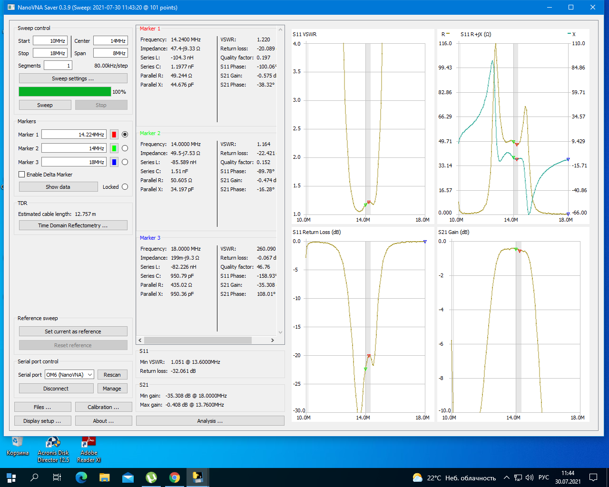Select the Locked radio button
The image size is (609, 487).
[x=125, y=187]
